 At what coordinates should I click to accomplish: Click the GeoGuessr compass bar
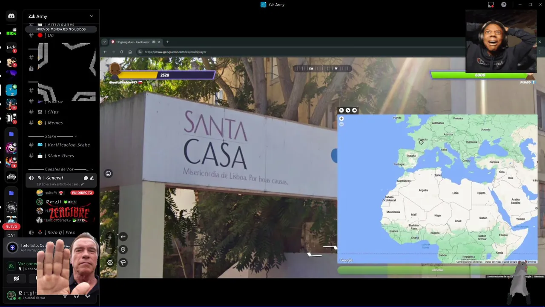(x=322, y=68)
